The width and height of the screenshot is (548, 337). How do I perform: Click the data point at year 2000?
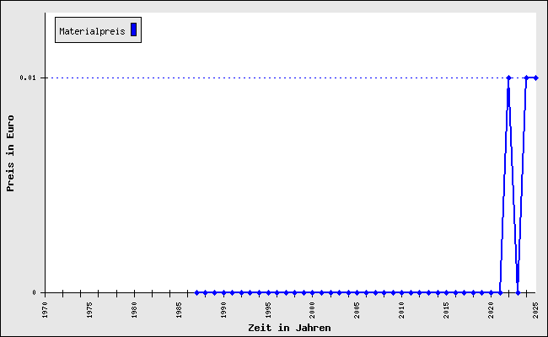tap(313, 292)
